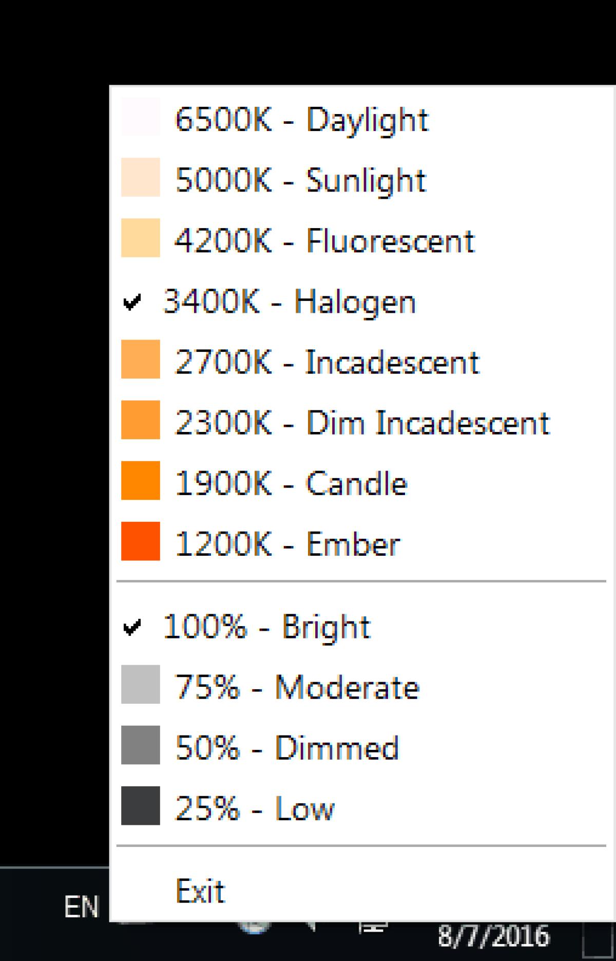
Task: Set brightness to 75% - Moderate
Action: tap(297, 687)
